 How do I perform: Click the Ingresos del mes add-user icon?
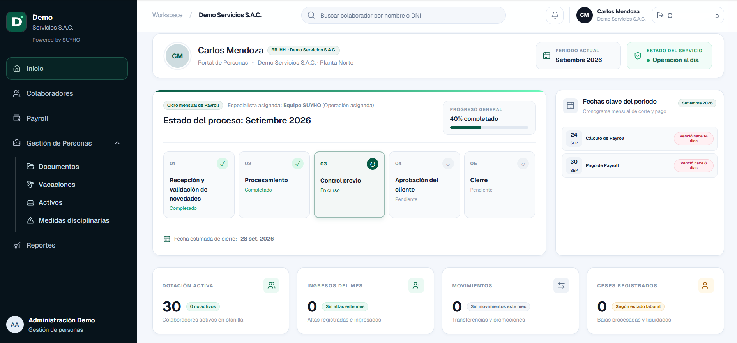coord(416,285)
